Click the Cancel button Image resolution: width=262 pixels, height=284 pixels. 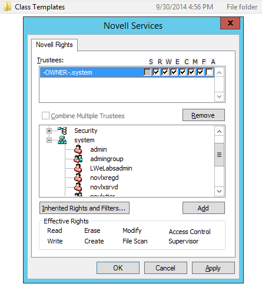point(165,268)
